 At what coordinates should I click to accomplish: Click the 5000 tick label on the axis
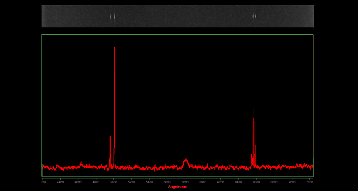click(x=114, y=182)
